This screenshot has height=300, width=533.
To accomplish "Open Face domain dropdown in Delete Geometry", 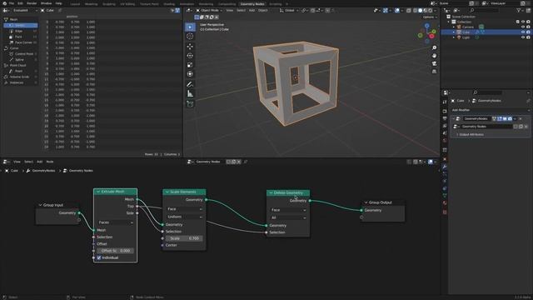I will 288,210.
